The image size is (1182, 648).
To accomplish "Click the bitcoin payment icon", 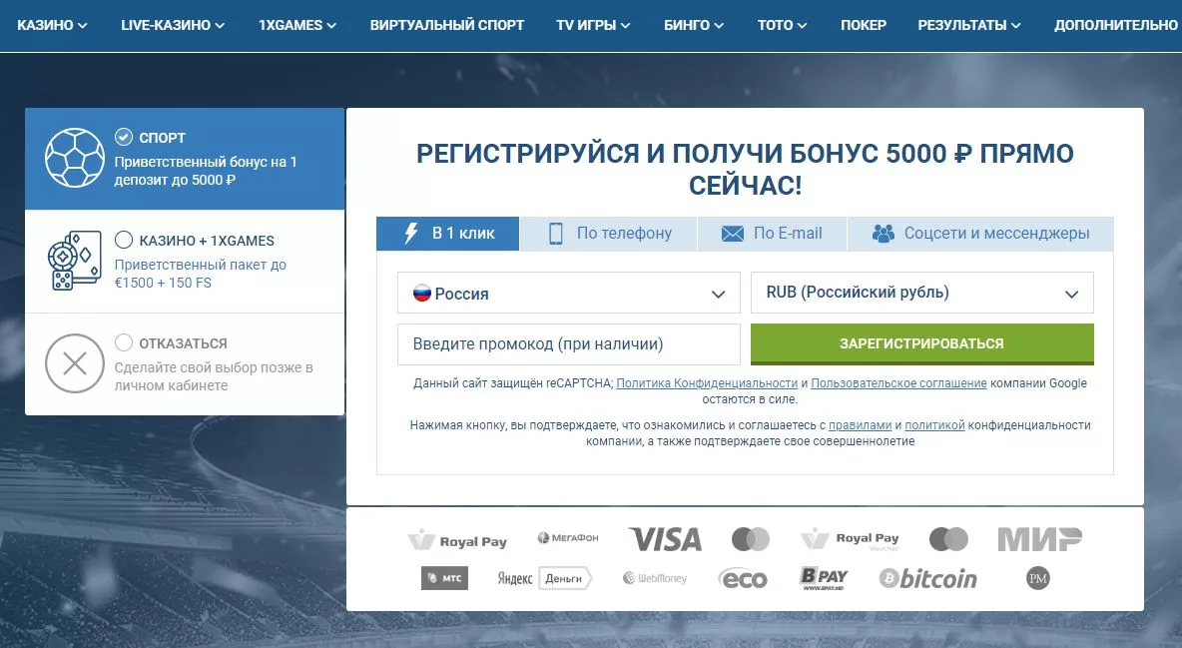I will 926,577.
